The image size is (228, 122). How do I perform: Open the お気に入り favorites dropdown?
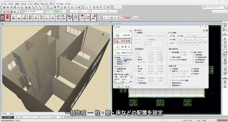tap(123, 53)
